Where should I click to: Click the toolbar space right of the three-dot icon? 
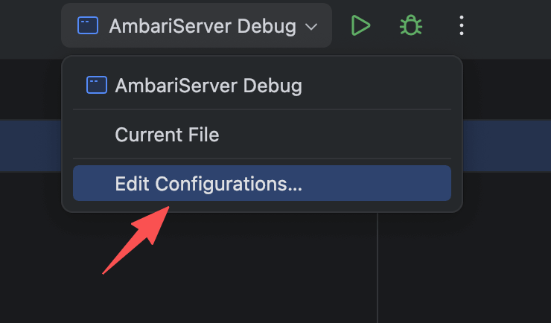pyautogui.click(x=514, y=26)
